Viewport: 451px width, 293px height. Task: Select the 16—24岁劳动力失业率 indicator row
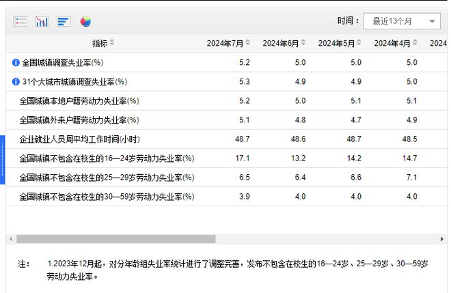coord(226,158)
